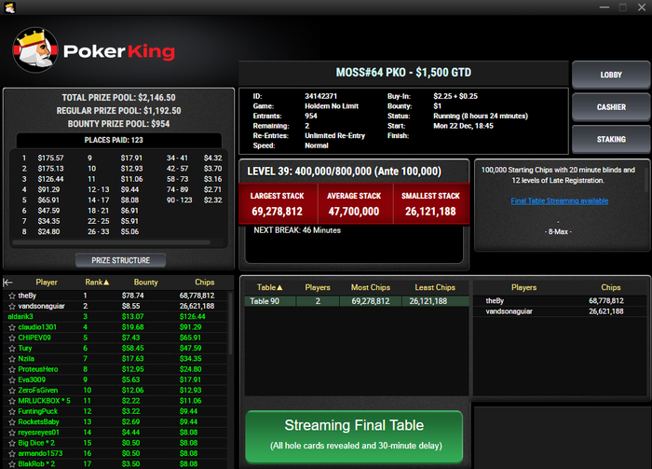Select Players header in seated players panel
The image size is (652, 469).
[x=523, y=287]
